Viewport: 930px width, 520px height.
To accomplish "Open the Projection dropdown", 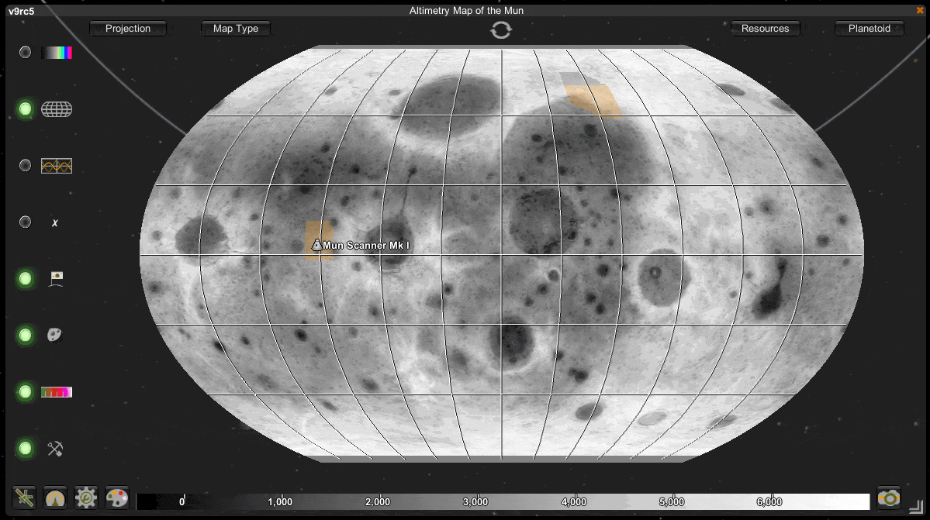I will 128,29.
